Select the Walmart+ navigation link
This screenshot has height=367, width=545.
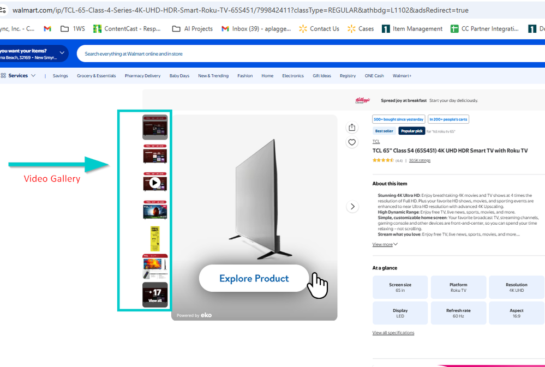coord(402,76)
